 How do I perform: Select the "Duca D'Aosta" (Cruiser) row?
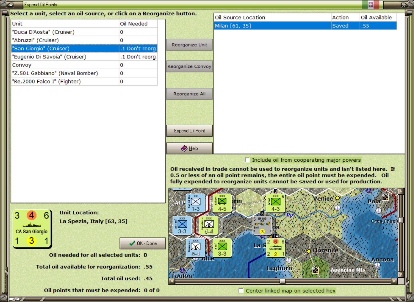pyautogui.click(x=84, y=32)
